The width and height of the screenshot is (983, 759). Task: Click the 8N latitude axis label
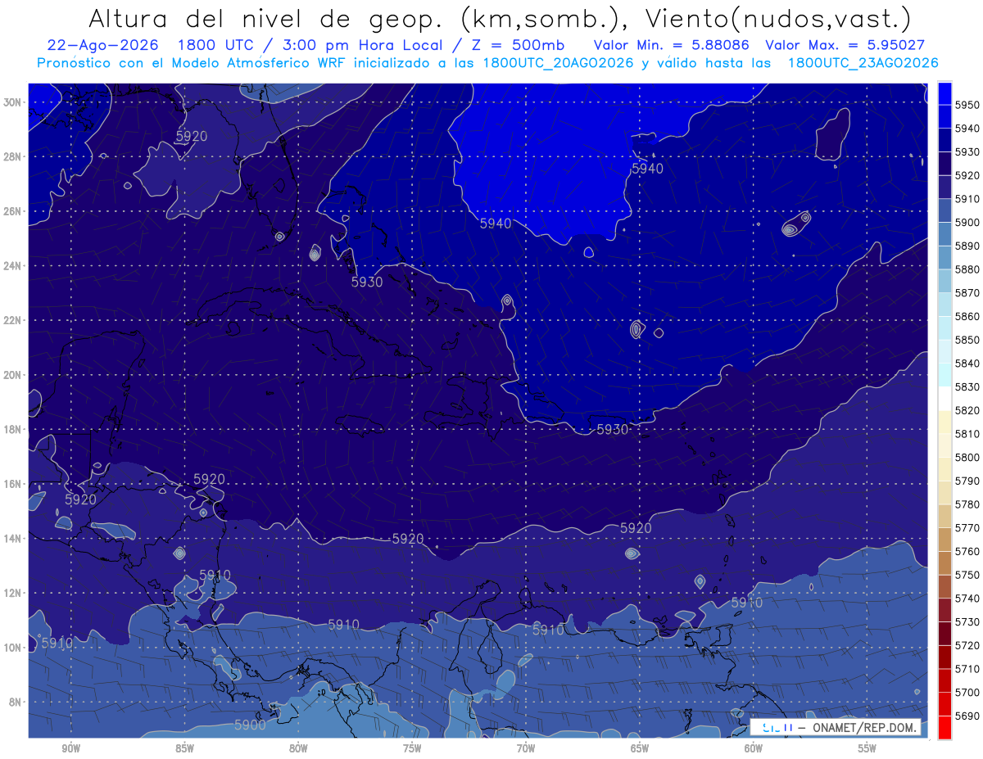pyautogui.click(x=15, y=703)
